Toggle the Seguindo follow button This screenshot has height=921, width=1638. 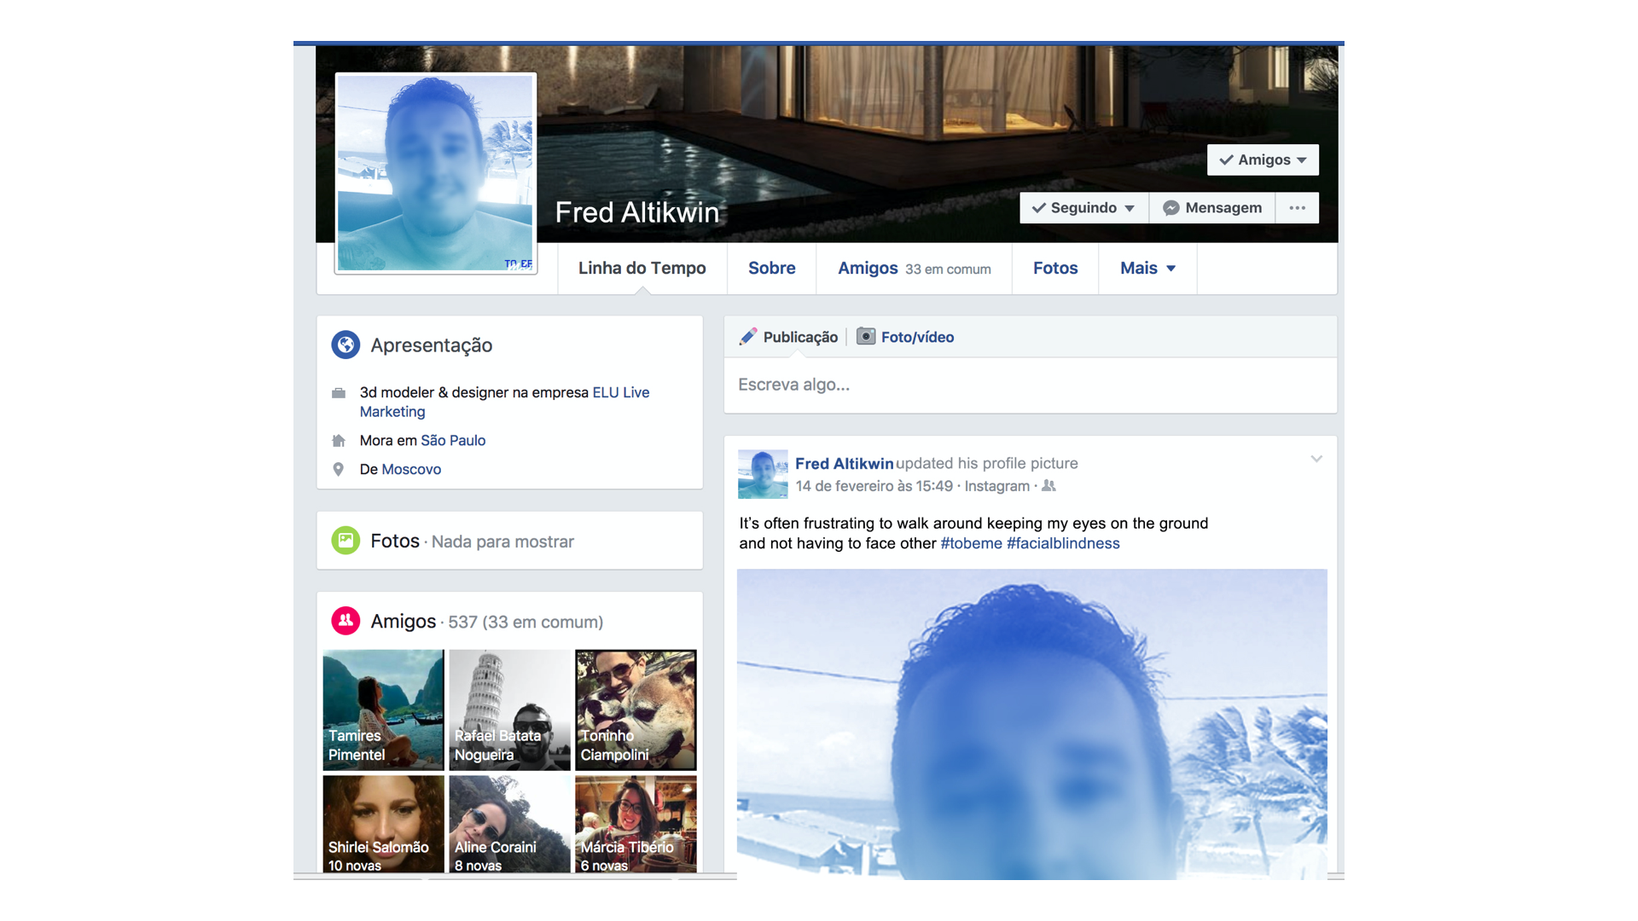point(1083,208)
